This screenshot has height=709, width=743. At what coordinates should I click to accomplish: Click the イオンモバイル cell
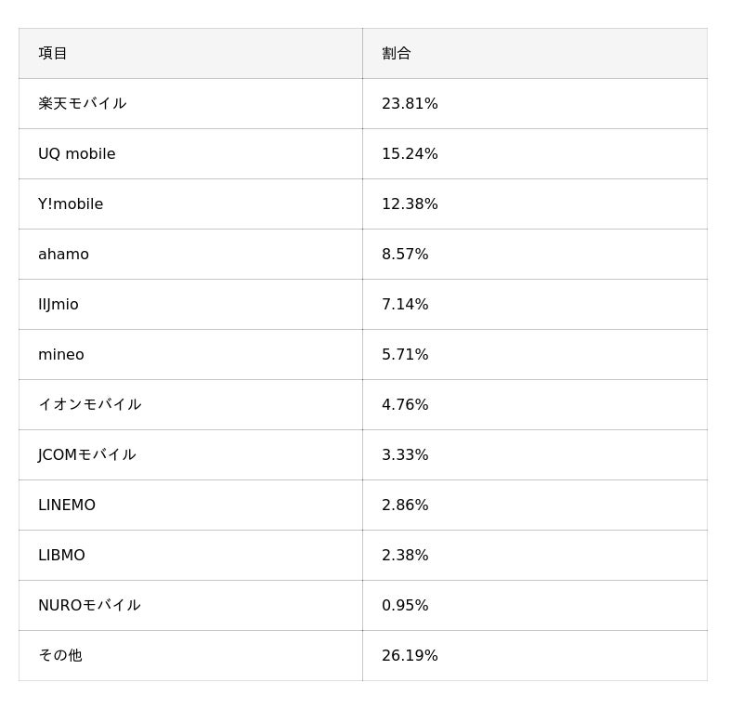click(x=89, y=405)
